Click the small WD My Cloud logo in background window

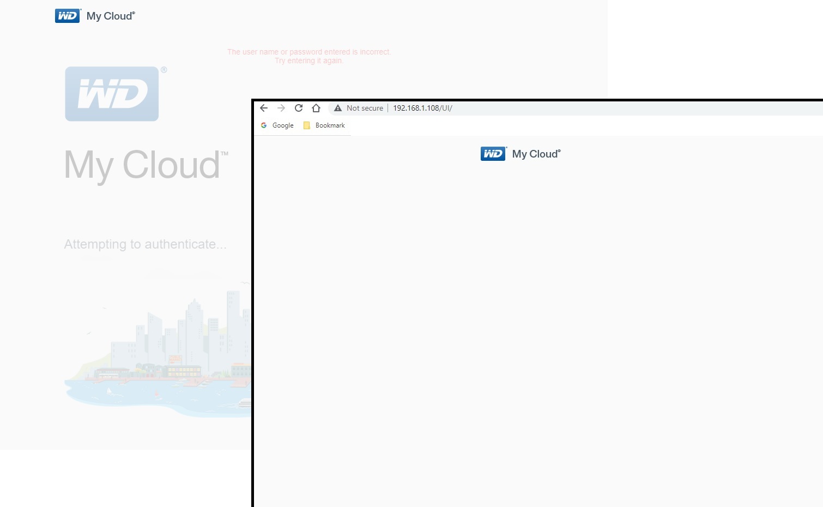pos(95,16)
